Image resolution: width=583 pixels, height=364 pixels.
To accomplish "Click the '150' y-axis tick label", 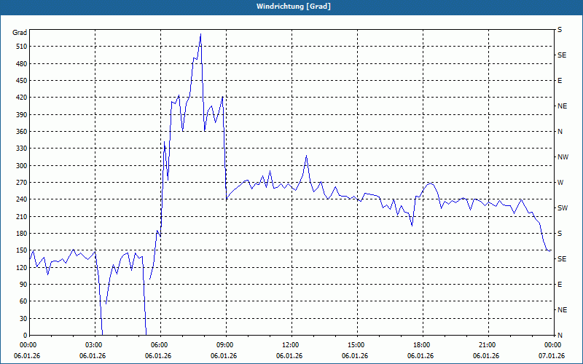I will point(22,250).
